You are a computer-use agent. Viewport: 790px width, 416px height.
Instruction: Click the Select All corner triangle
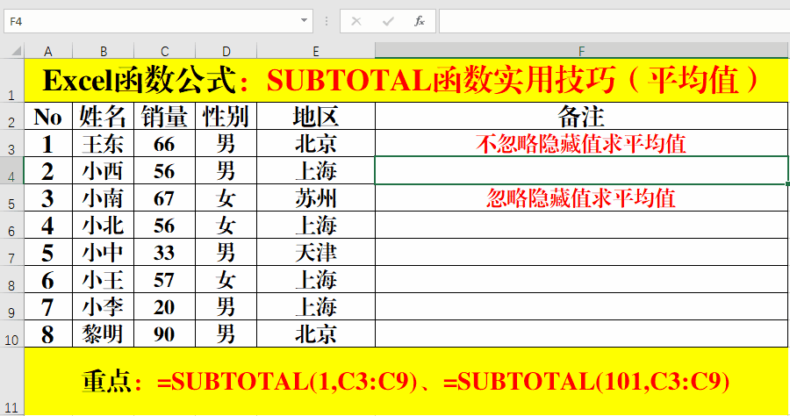click(x=17, y=51)
